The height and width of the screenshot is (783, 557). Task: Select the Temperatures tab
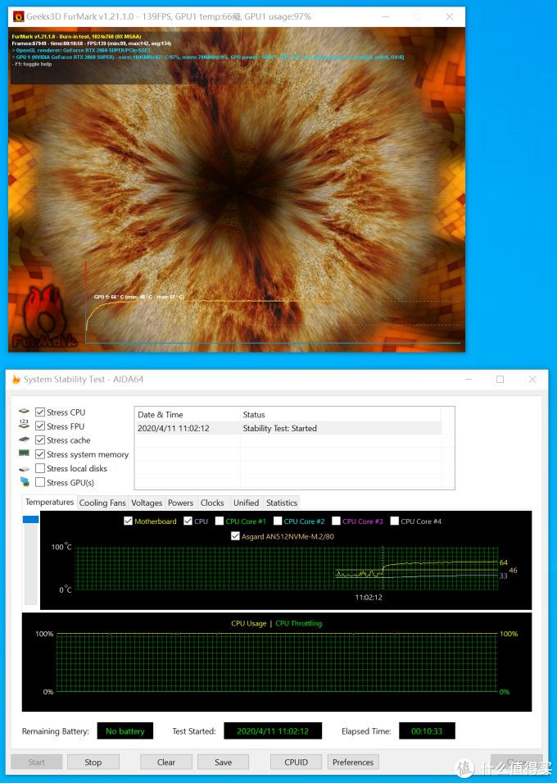click(49, 503)
